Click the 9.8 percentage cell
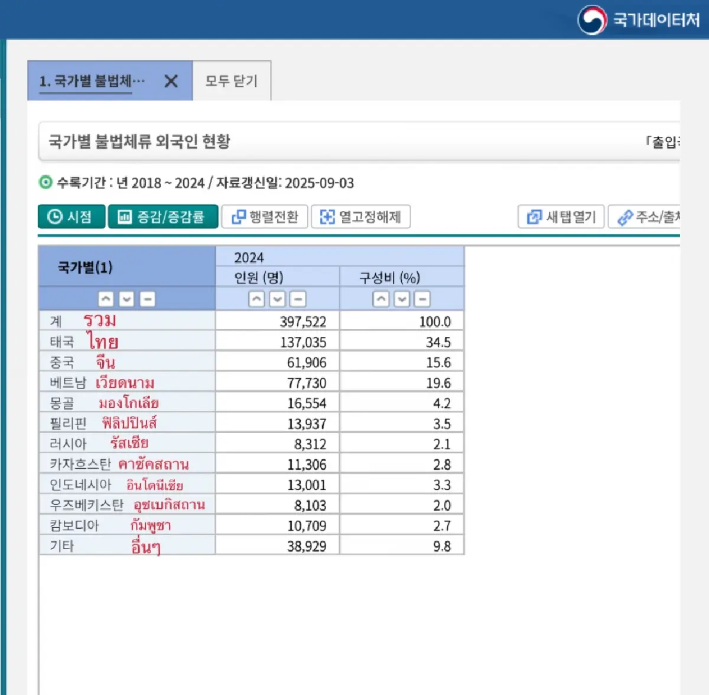This screenshot has width=709, height=695. [402, 545]
